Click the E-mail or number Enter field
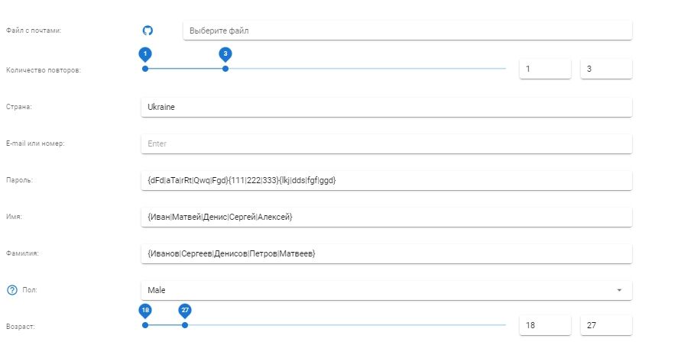This screenshot has height=345, width=684. (x=386, y=143)
